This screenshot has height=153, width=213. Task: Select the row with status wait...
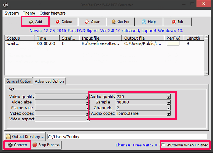click(104, 43)
